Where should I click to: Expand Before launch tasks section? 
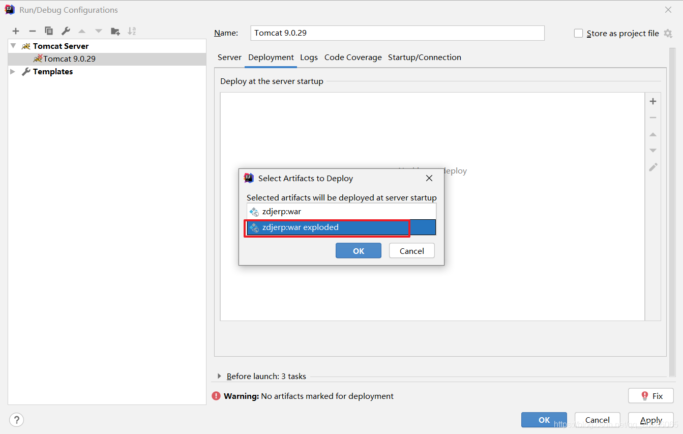(219, 376)
